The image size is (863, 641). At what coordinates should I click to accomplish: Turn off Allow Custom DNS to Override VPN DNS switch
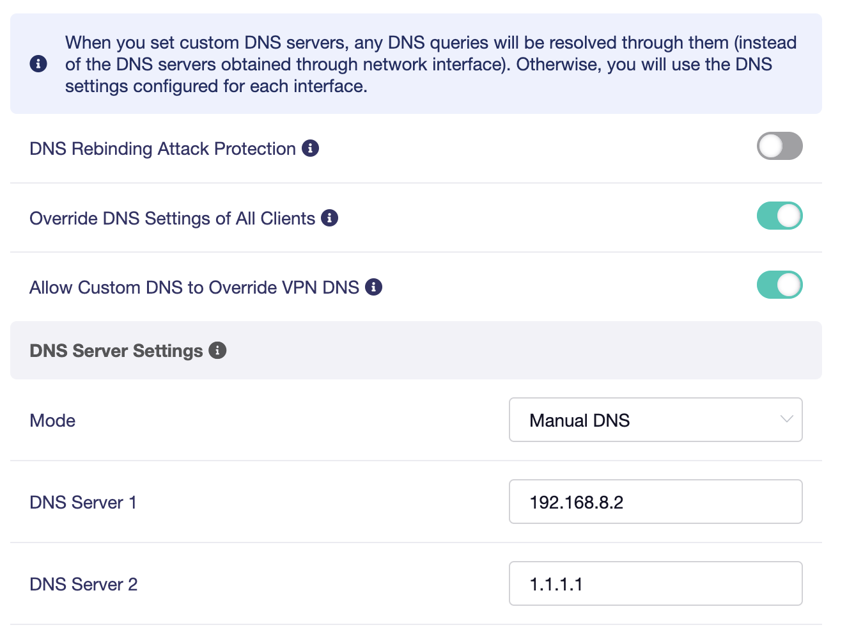779,285
